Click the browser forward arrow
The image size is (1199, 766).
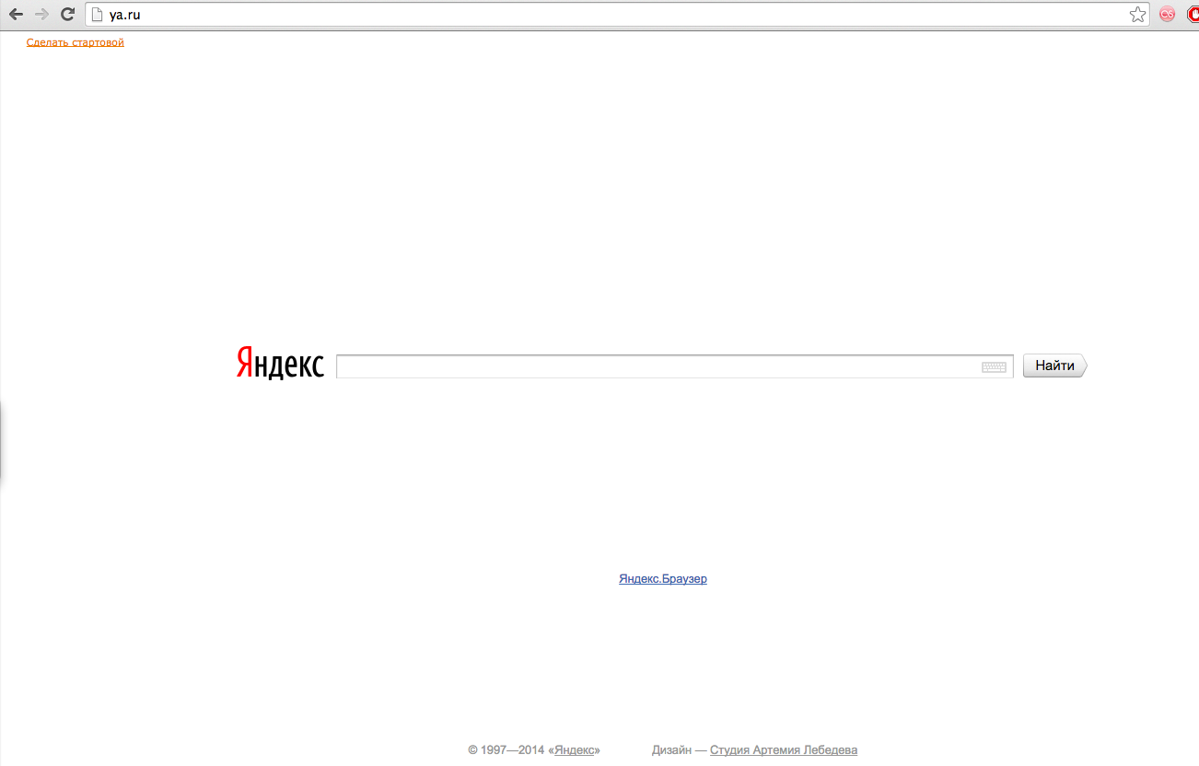pos(41,14)
